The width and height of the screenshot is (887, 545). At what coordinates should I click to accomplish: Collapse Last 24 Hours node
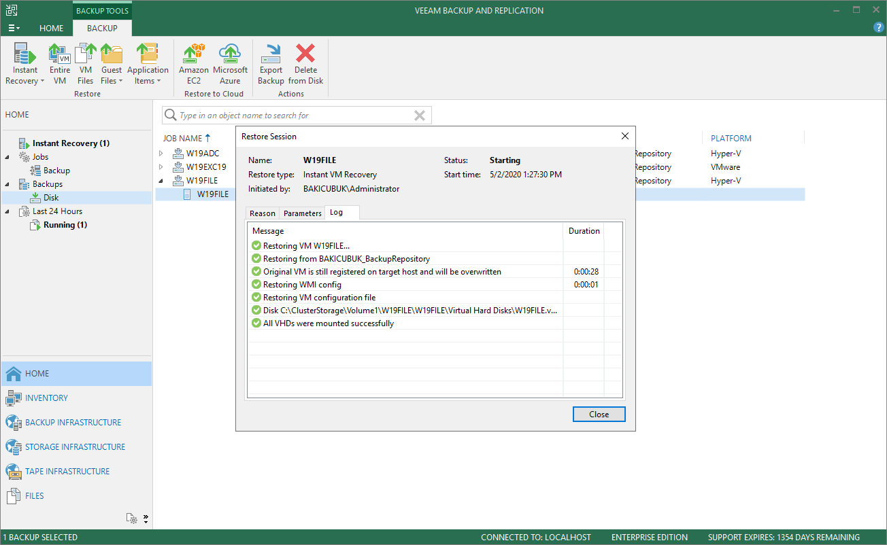[7, 211]
